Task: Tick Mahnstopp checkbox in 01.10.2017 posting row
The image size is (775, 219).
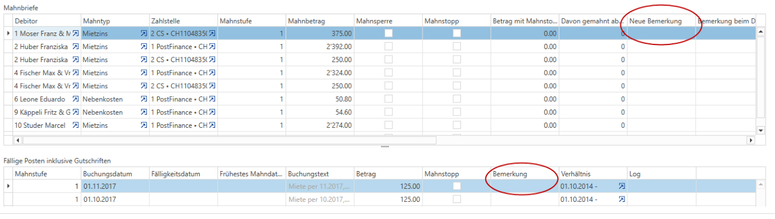Action: 457,199
